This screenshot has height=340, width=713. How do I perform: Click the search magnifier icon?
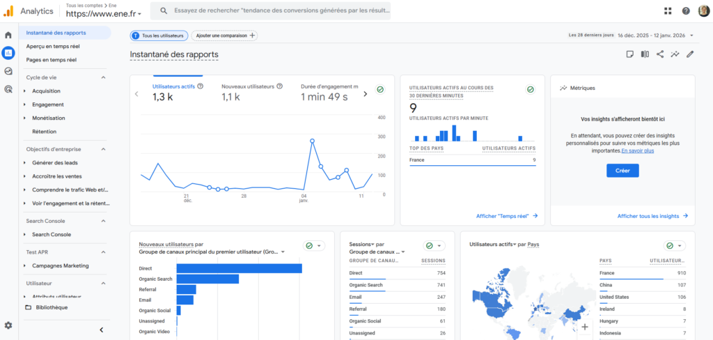164,10
